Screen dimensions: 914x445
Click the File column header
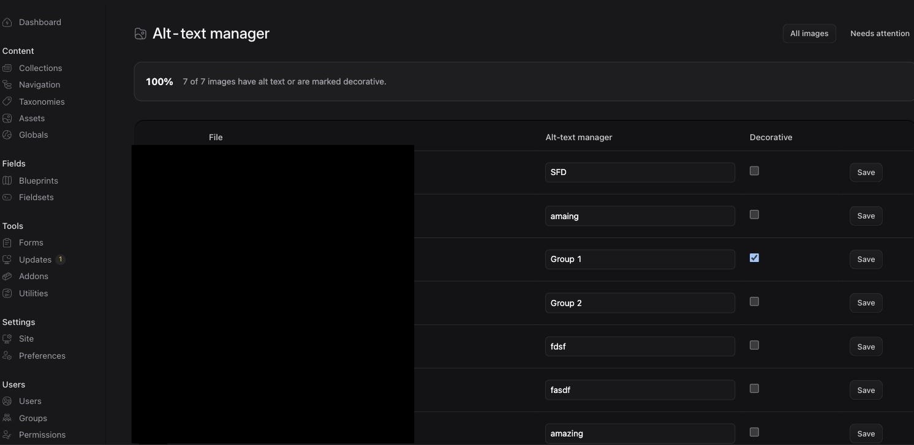[x=216, y=137]
